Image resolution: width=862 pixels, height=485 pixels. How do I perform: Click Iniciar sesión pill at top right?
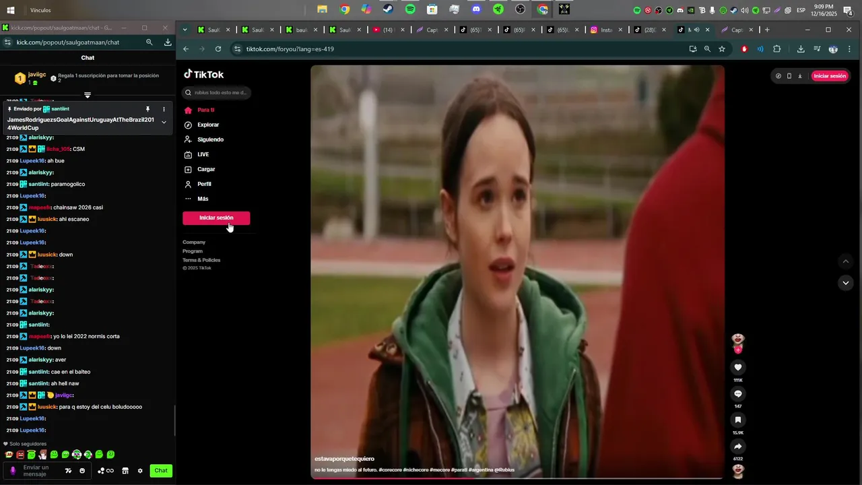[x=830, y=76]
